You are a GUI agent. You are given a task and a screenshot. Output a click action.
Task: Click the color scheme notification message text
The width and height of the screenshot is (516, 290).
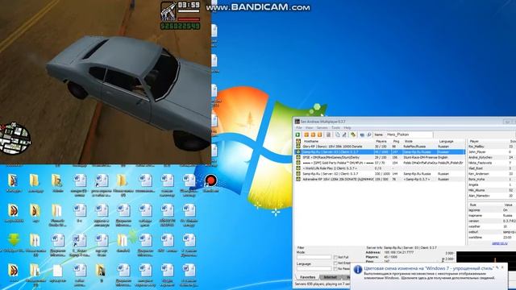(x=429, y=276)
